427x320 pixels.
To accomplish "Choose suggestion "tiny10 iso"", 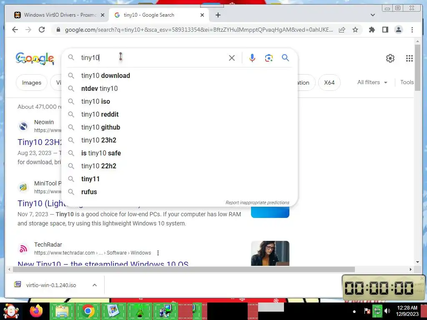I will (179, 102).
